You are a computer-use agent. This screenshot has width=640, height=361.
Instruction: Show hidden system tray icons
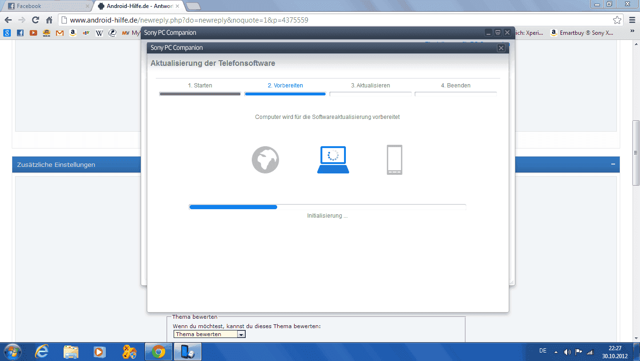tap(556, 352)
